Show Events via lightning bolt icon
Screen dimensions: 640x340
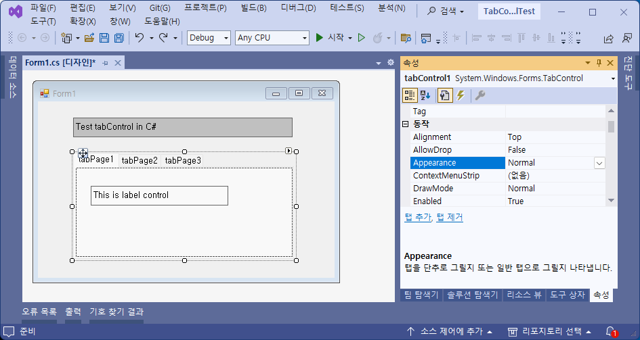click(x=461, y=95)
